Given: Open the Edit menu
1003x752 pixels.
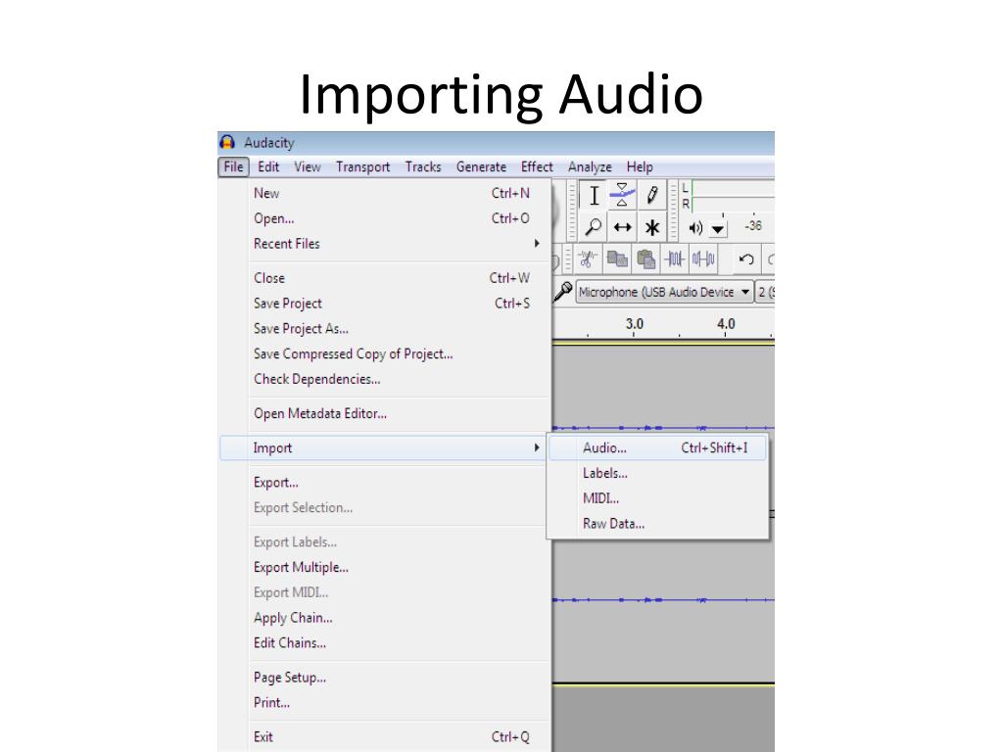Looking at the screenshot, I should pos(268,166).
